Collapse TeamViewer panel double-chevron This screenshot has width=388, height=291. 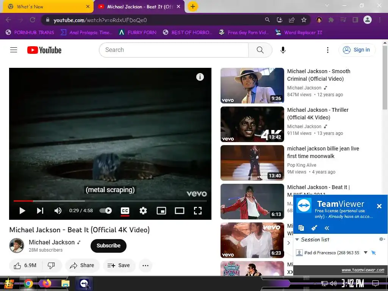point(327,228)
